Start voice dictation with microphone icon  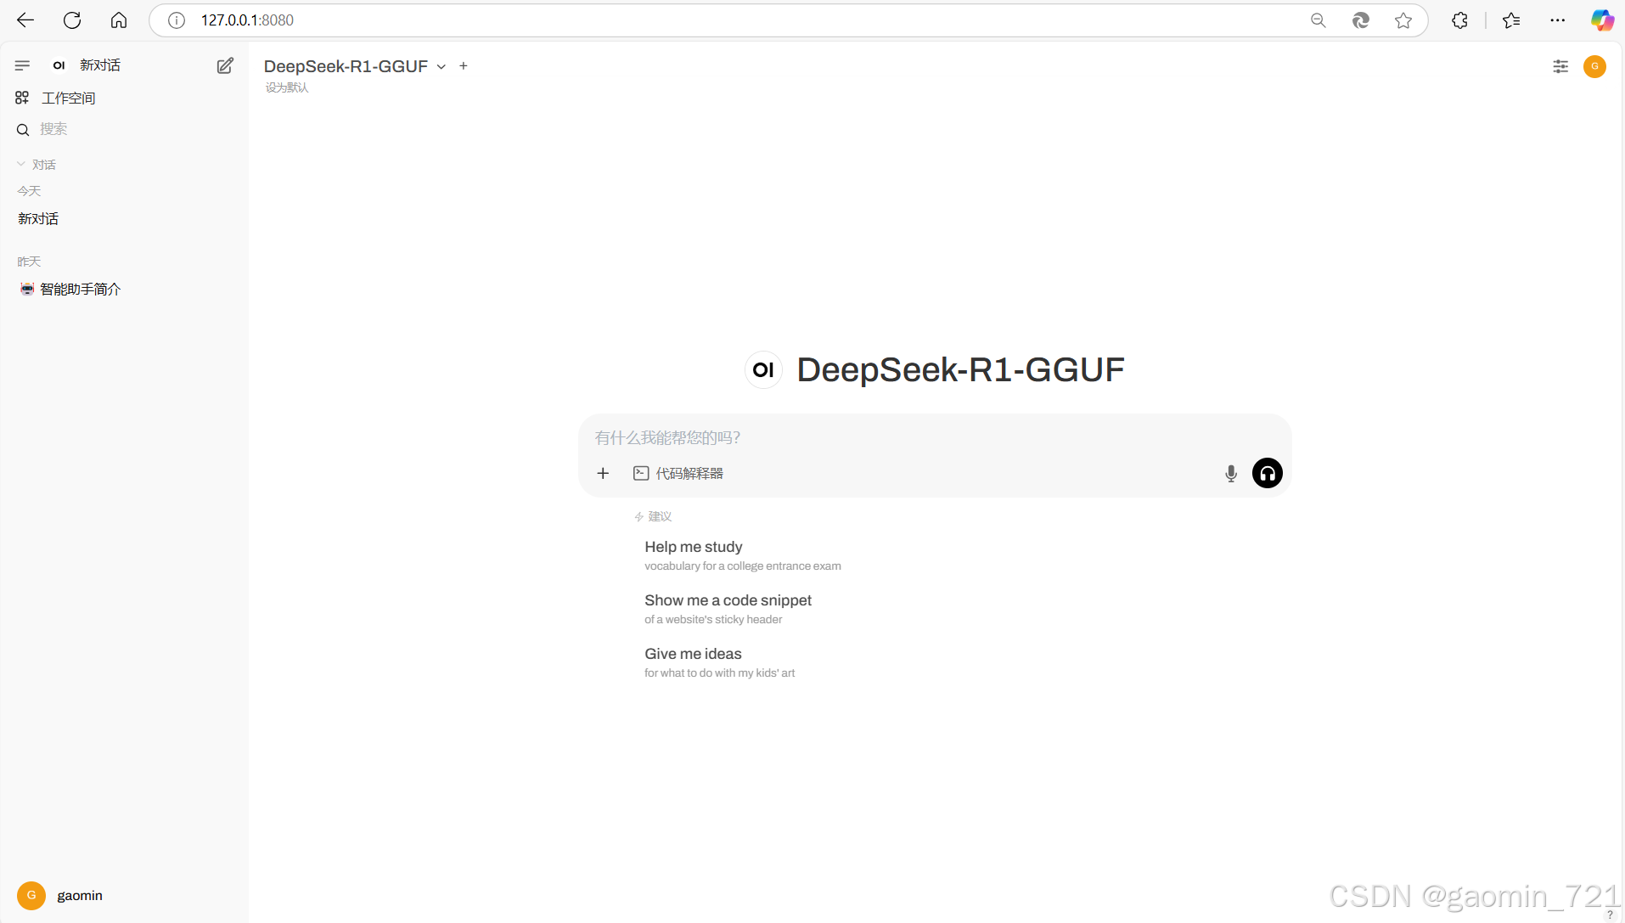tap(1231, 474)
